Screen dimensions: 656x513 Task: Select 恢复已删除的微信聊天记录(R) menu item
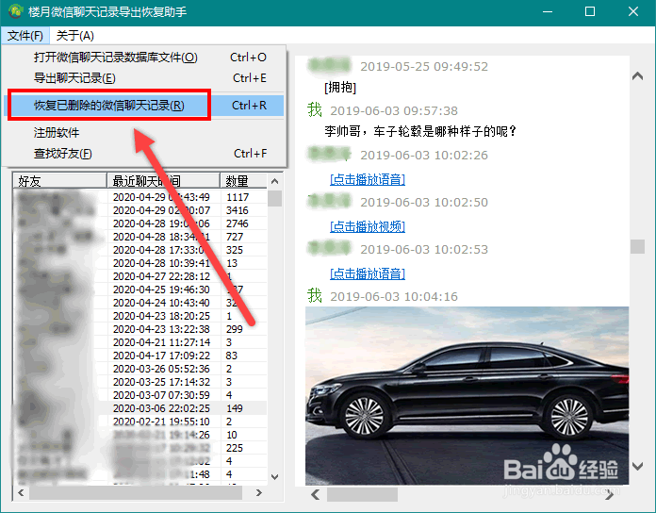(144, 106)
